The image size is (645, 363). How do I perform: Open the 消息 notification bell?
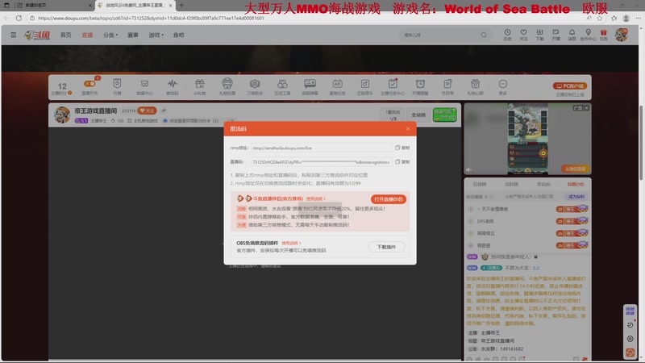[572, 35]
